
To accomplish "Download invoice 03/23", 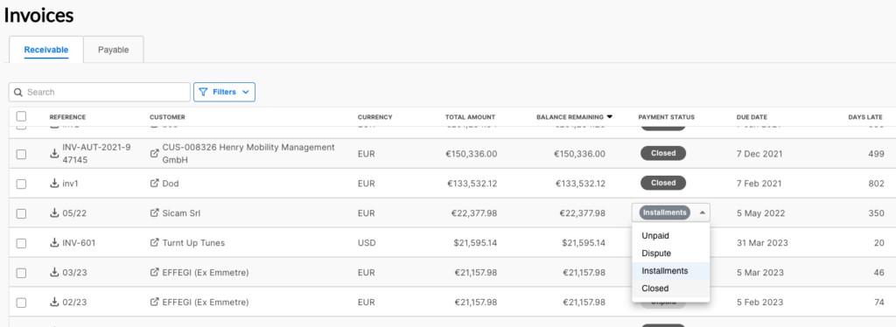I will pos(55,272).
